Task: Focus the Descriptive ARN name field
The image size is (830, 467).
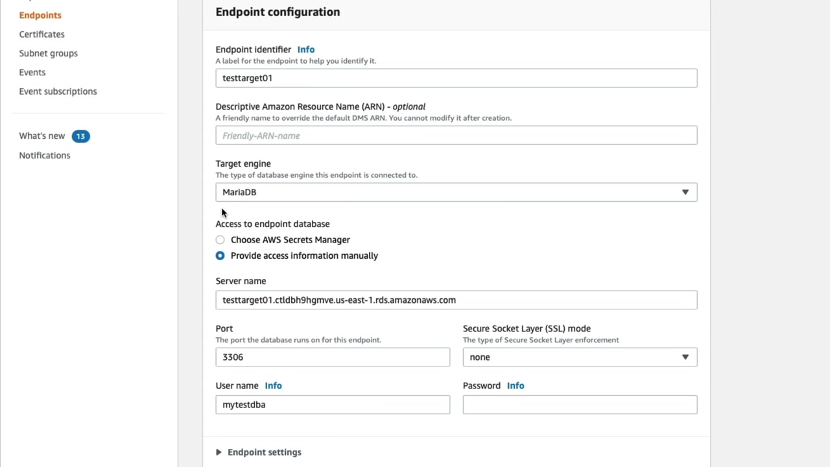Action: click(456, 136)
